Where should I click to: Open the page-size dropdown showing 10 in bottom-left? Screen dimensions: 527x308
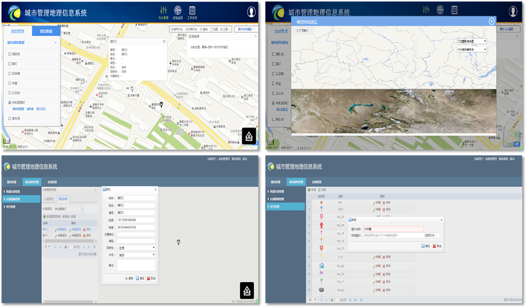(47, 247)
